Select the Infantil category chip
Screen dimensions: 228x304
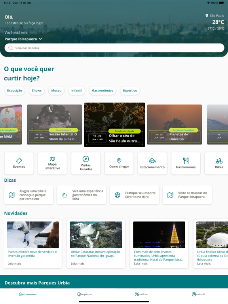tap(76, 91)
